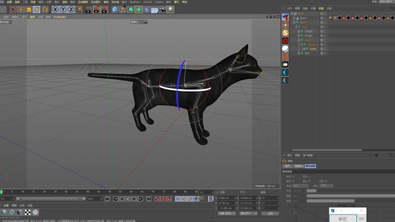Select the Move tool cross icon
Viewport: 395px width, 222px height.
tap(21, 10)
